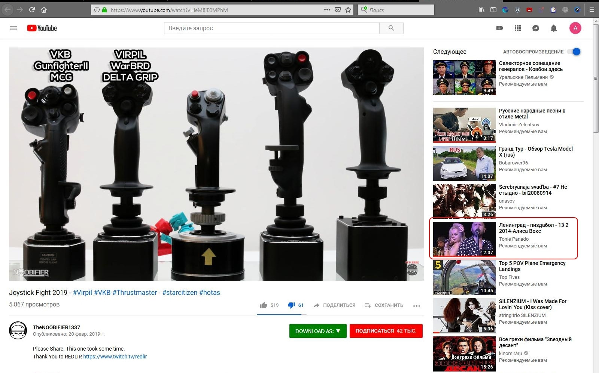This screenshot has height=373, width=599.
Task: Open the Все грехи фильма Звездный десант thumbnail
Action: pyautogui.click(x=465, y=354)
